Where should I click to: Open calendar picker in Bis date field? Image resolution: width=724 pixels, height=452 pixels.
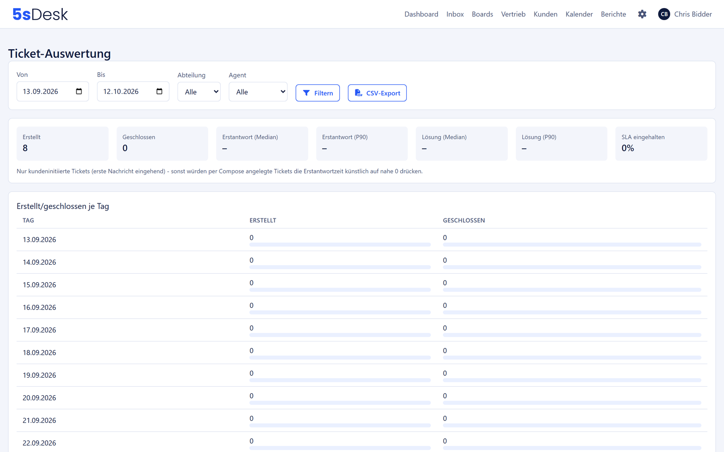point(159,91)
